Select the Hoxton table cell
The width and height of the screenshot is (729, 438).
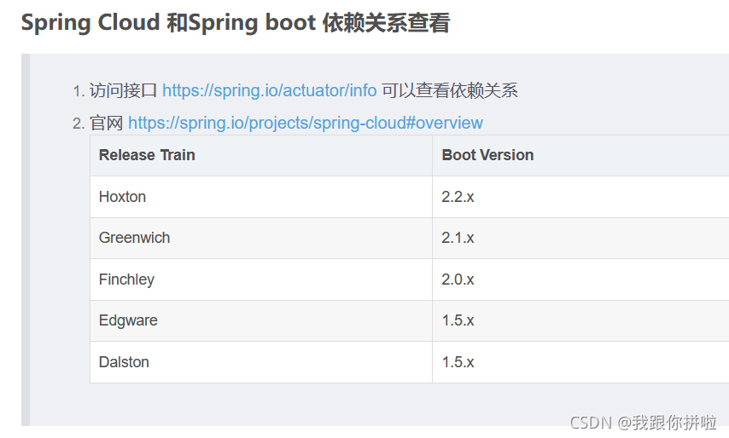tap(261, 197)
